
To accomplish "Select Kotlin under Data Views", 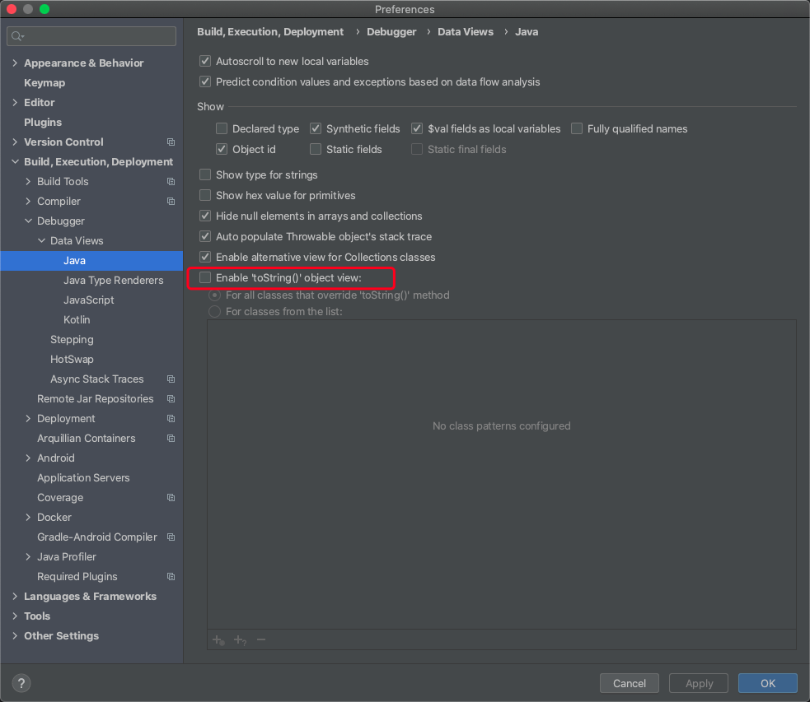I will 77,320.
